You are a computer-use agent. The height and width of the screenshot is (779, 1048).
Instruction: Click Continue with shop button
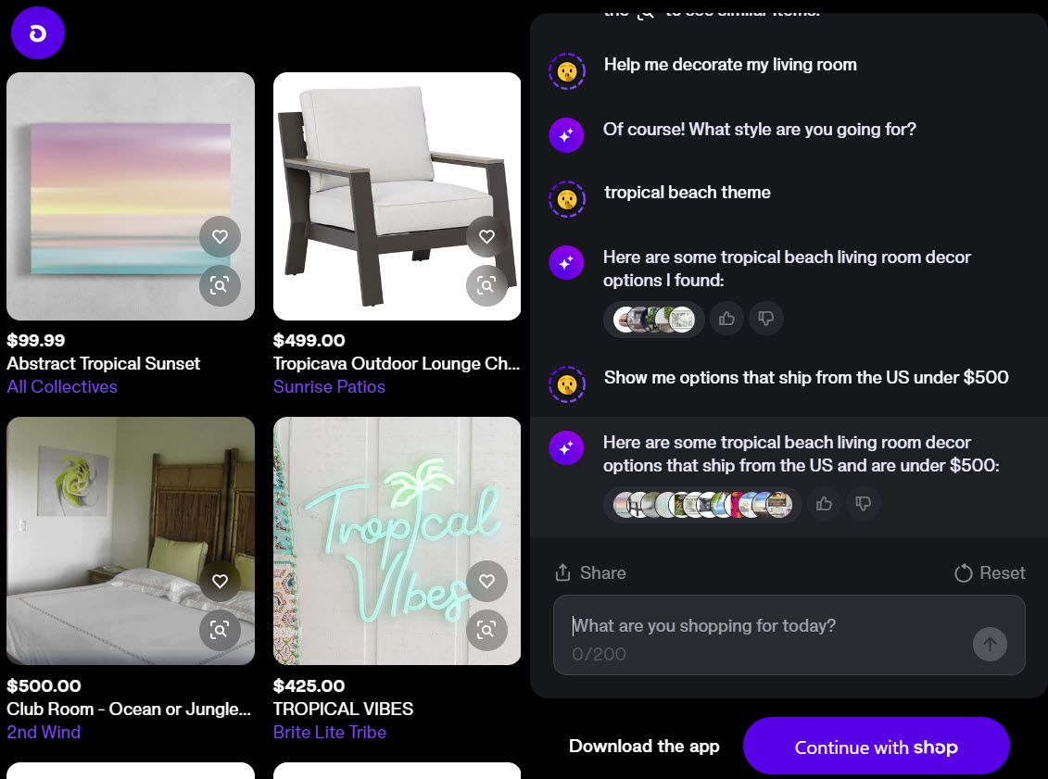[x=877, y=747]
